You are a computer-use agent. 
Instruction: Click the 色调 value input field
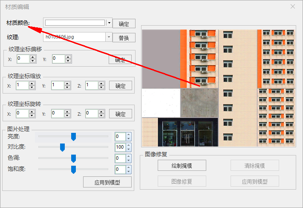120,158
